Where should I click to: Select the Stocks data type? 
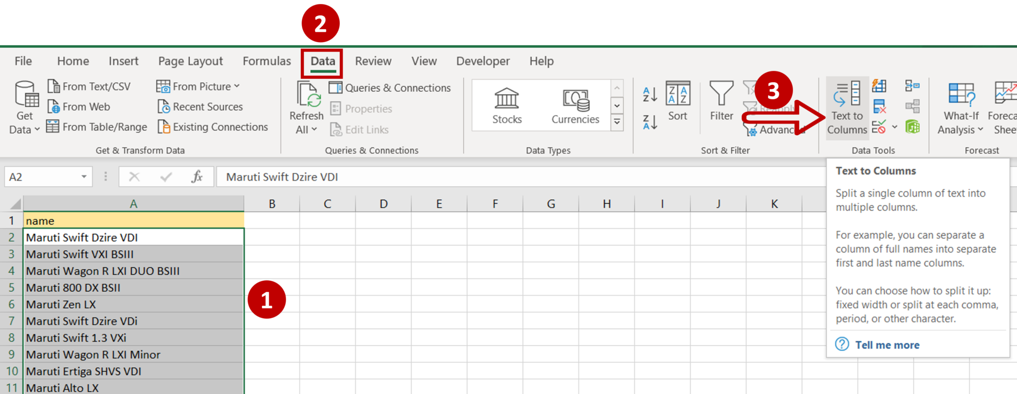click(x=507, y=106)
